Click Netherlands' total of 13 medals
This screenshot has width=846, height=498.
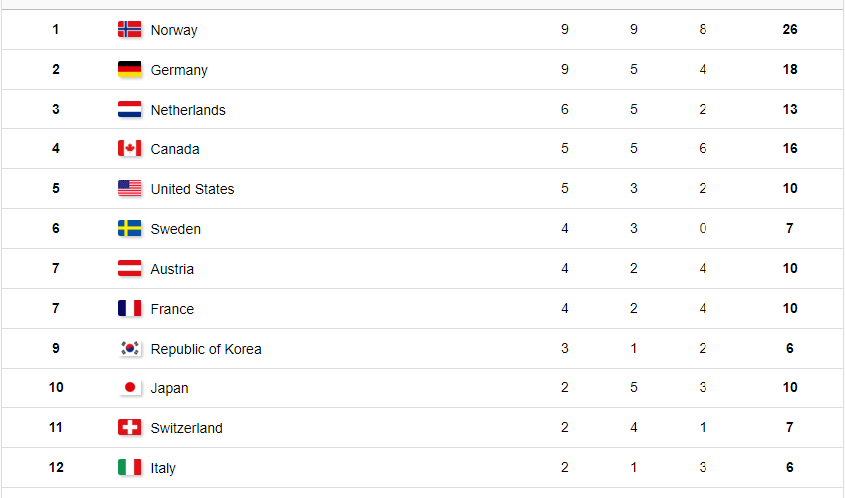(790, 109)
